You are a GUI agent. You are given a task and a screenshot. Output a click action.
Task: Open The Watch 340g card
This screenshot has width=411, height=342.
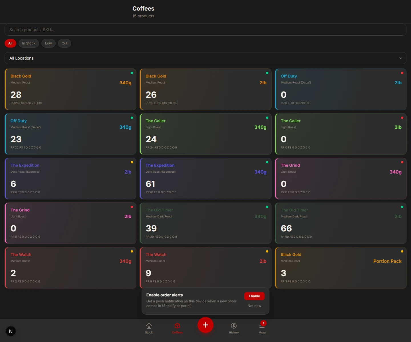(x=70, y=268)
